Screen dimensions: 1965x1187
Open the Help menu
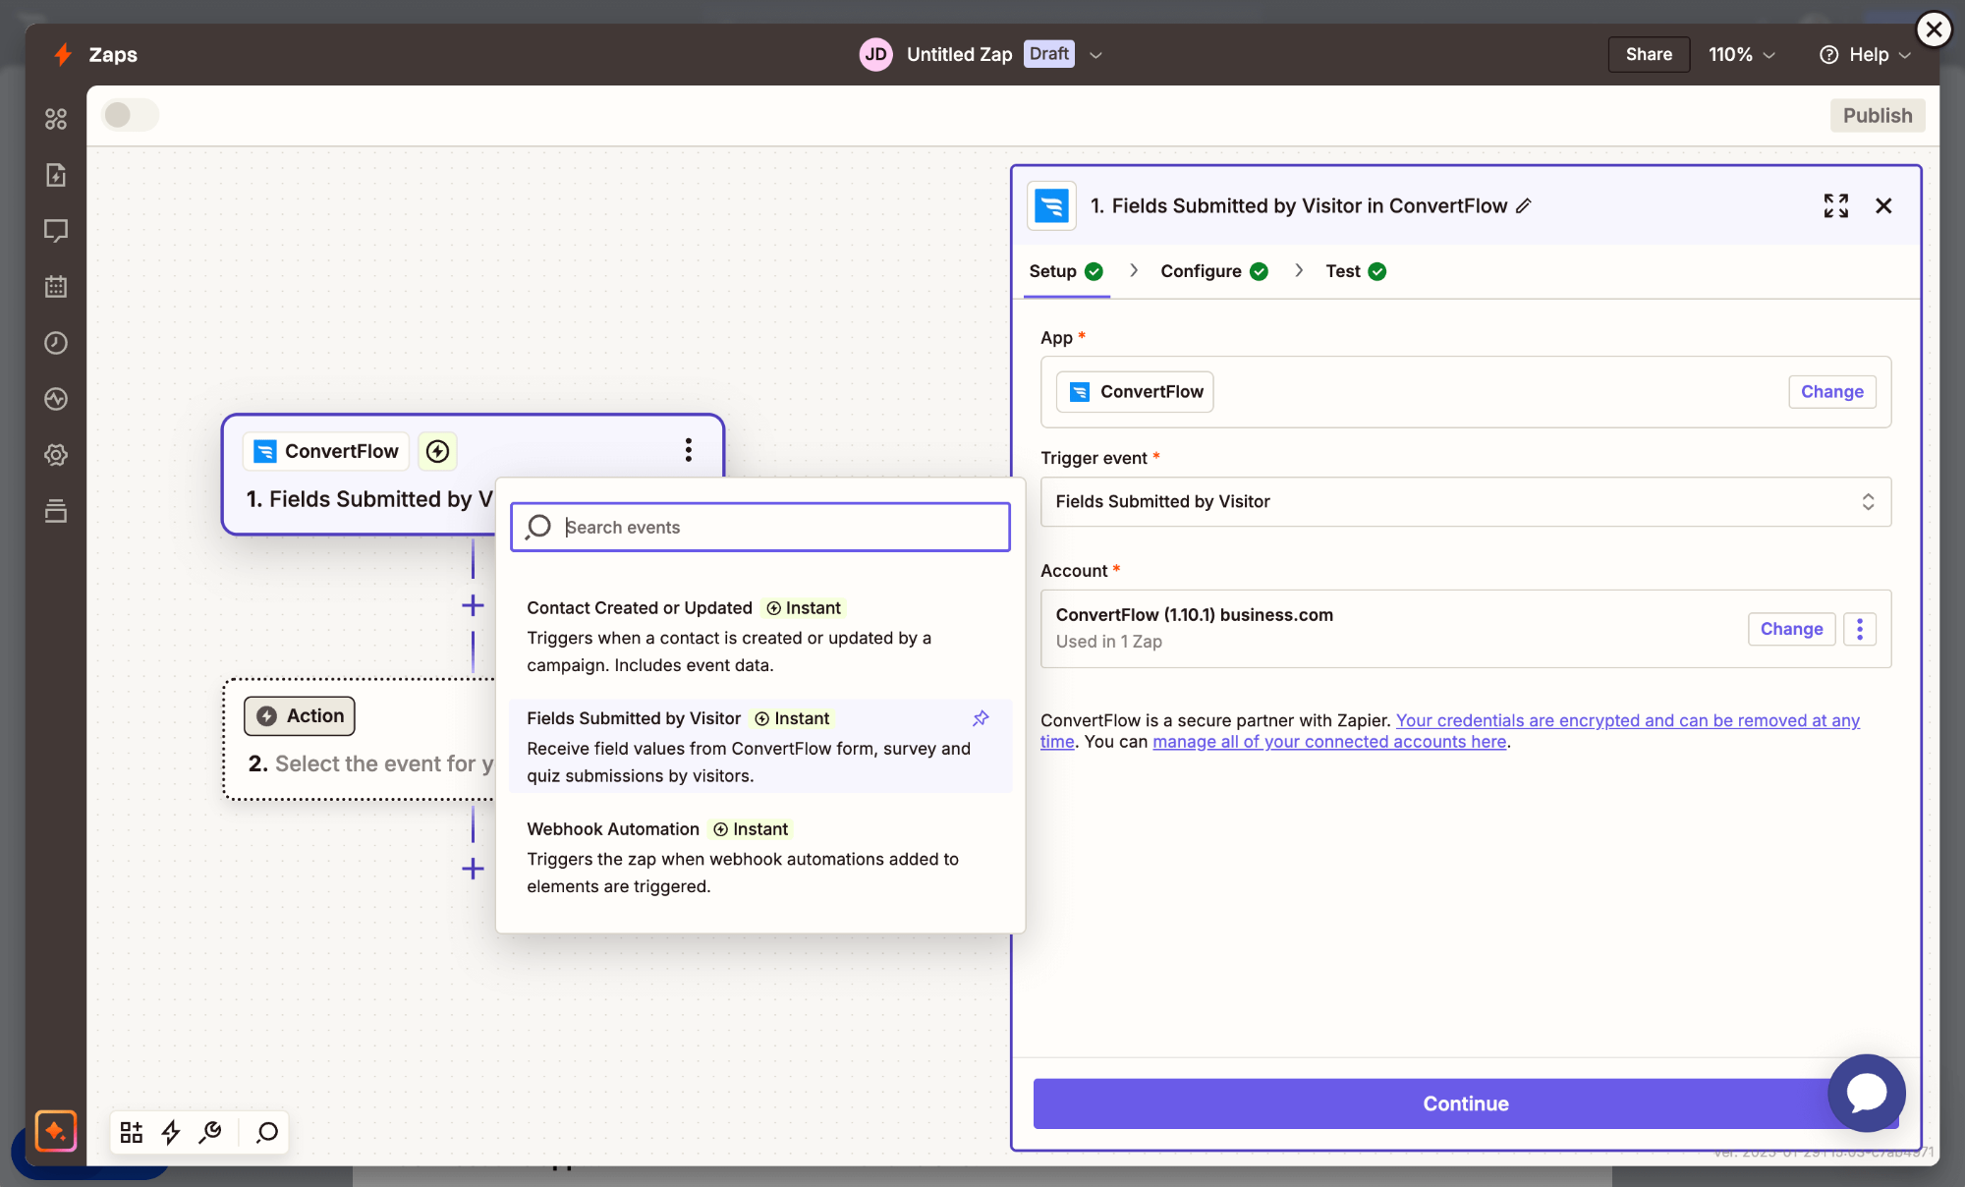1866,54
